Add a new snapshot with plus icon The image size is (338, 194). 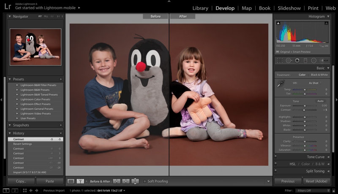click(60, 125)
